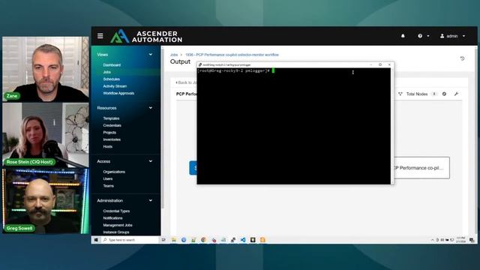Viewport: 480px width, 270px height.
Task: Open Management Jobs in the sidebar
Action: tap(118, 225)
